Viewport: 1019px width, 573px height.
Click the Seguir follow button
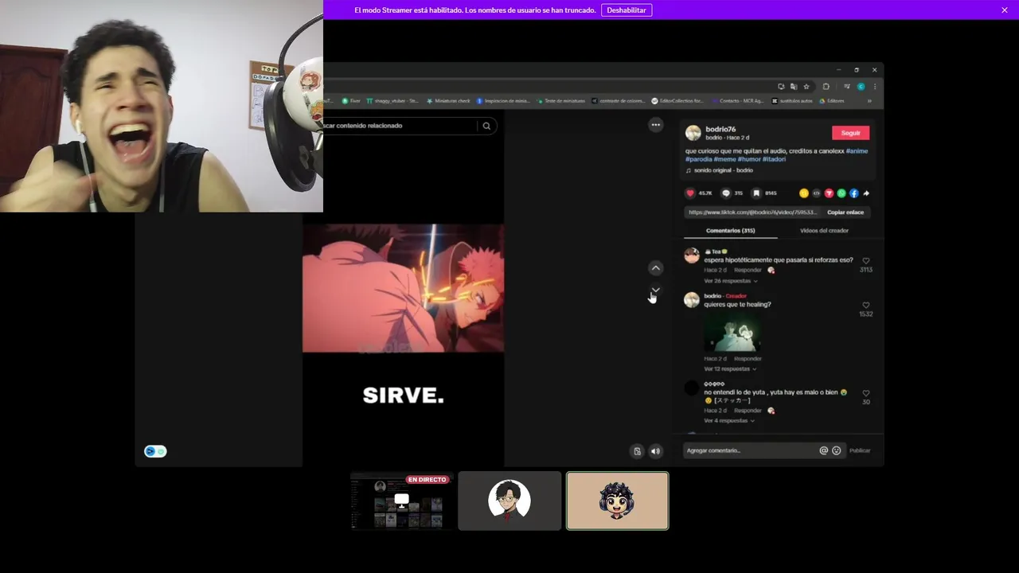coord(850,133)
